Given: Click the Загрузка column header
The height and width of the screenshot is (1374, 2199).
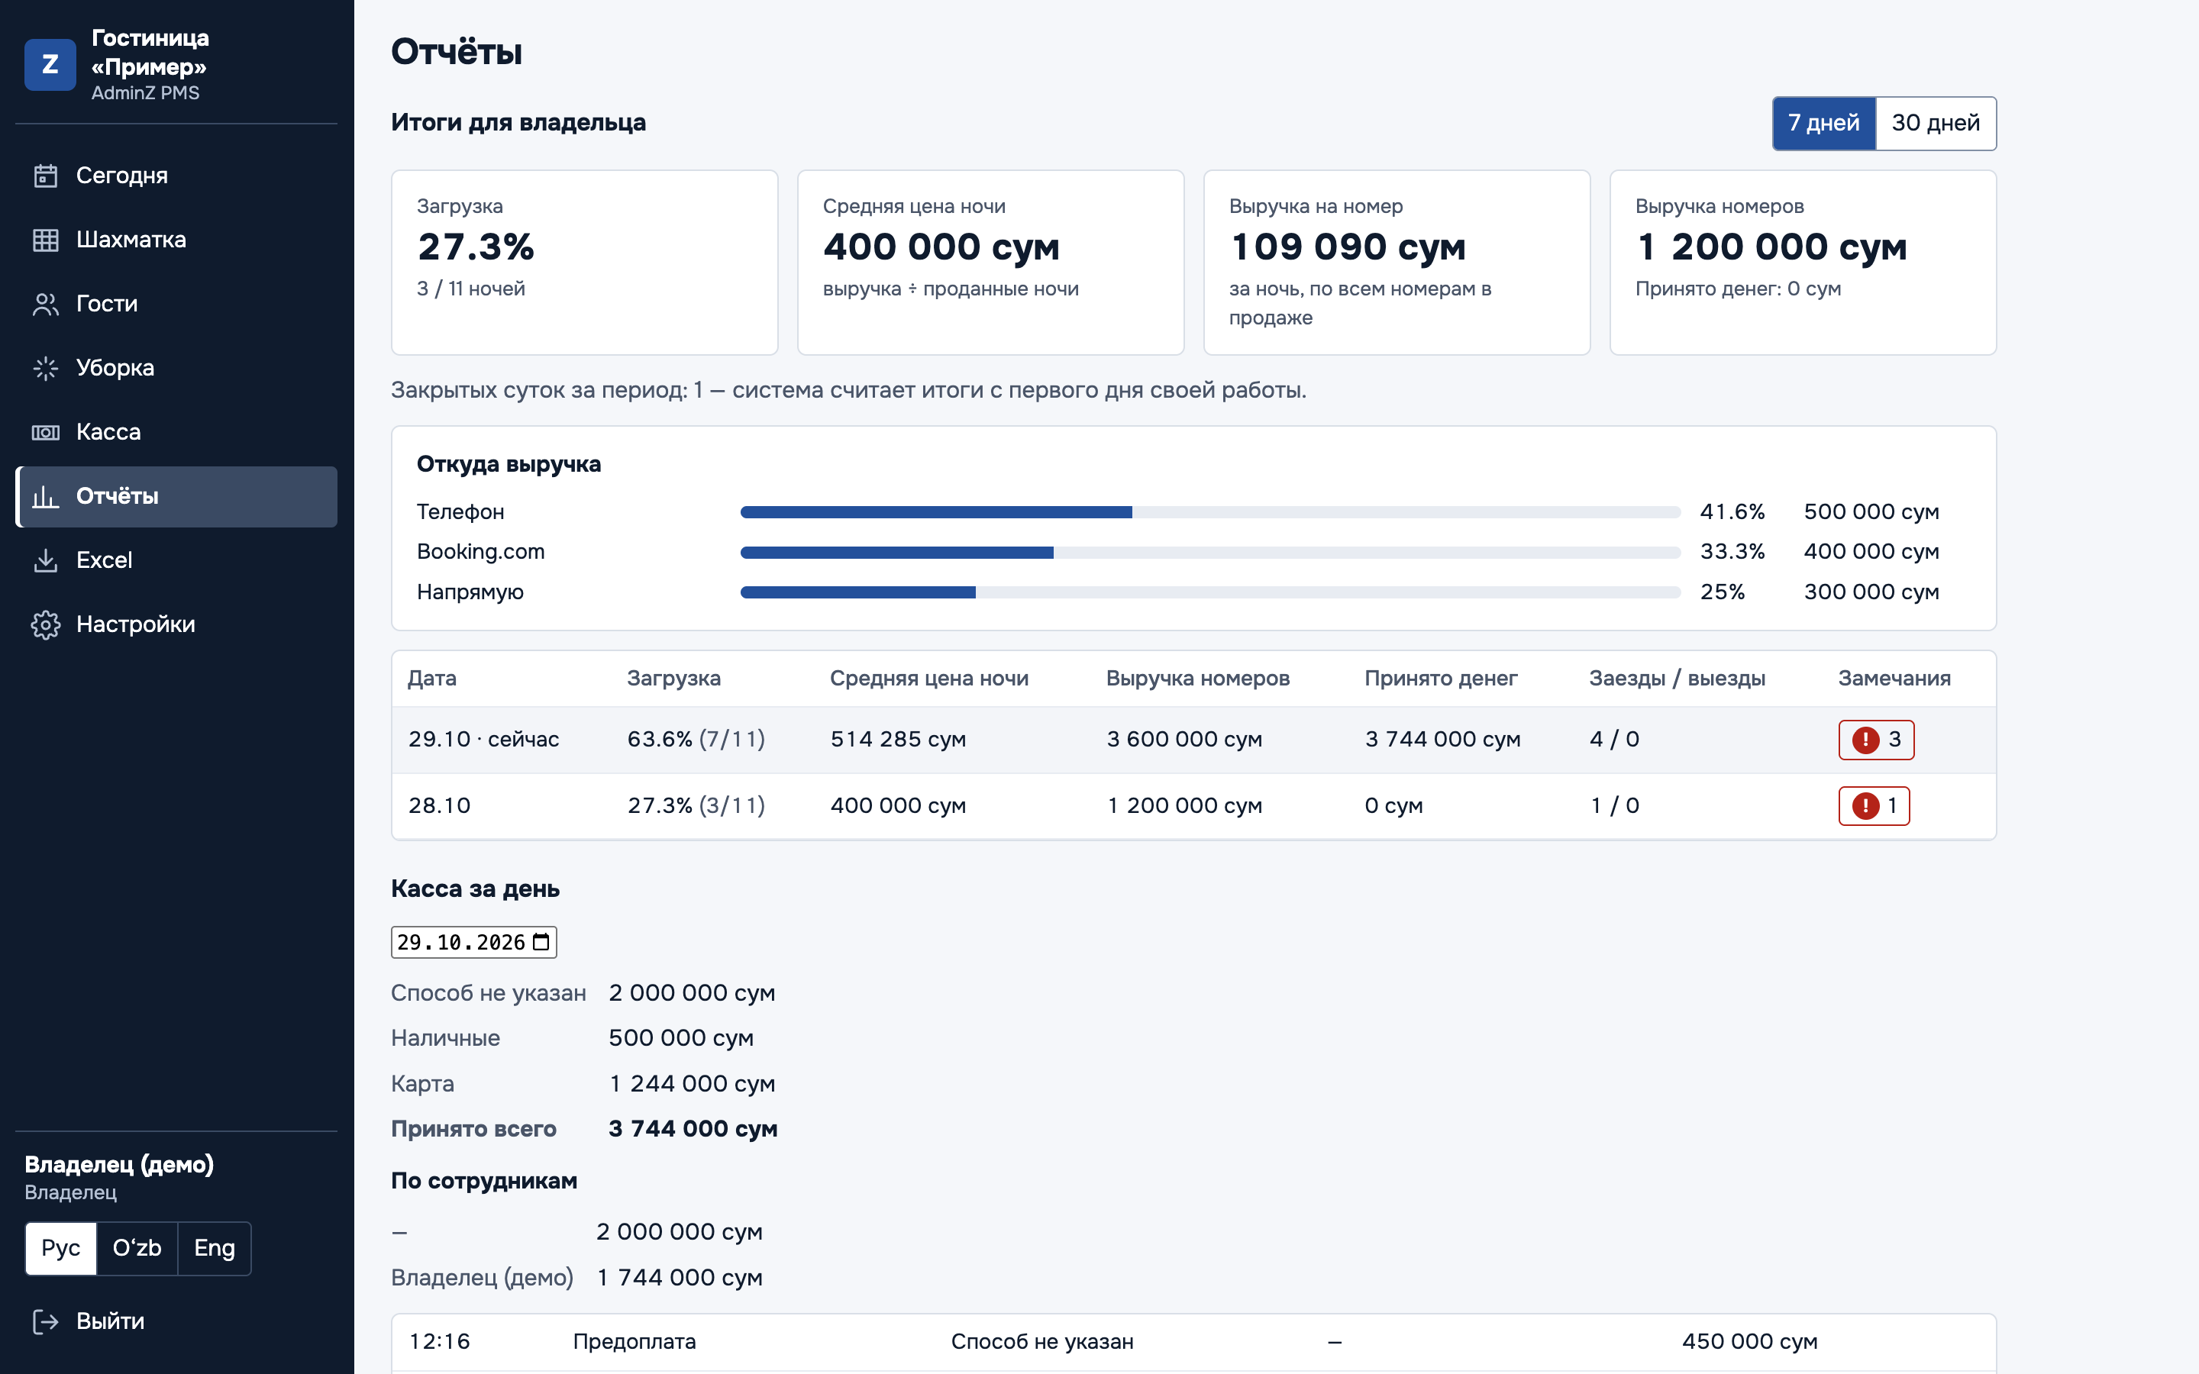Looking at the screenshot, I should (x=673, y=679).
